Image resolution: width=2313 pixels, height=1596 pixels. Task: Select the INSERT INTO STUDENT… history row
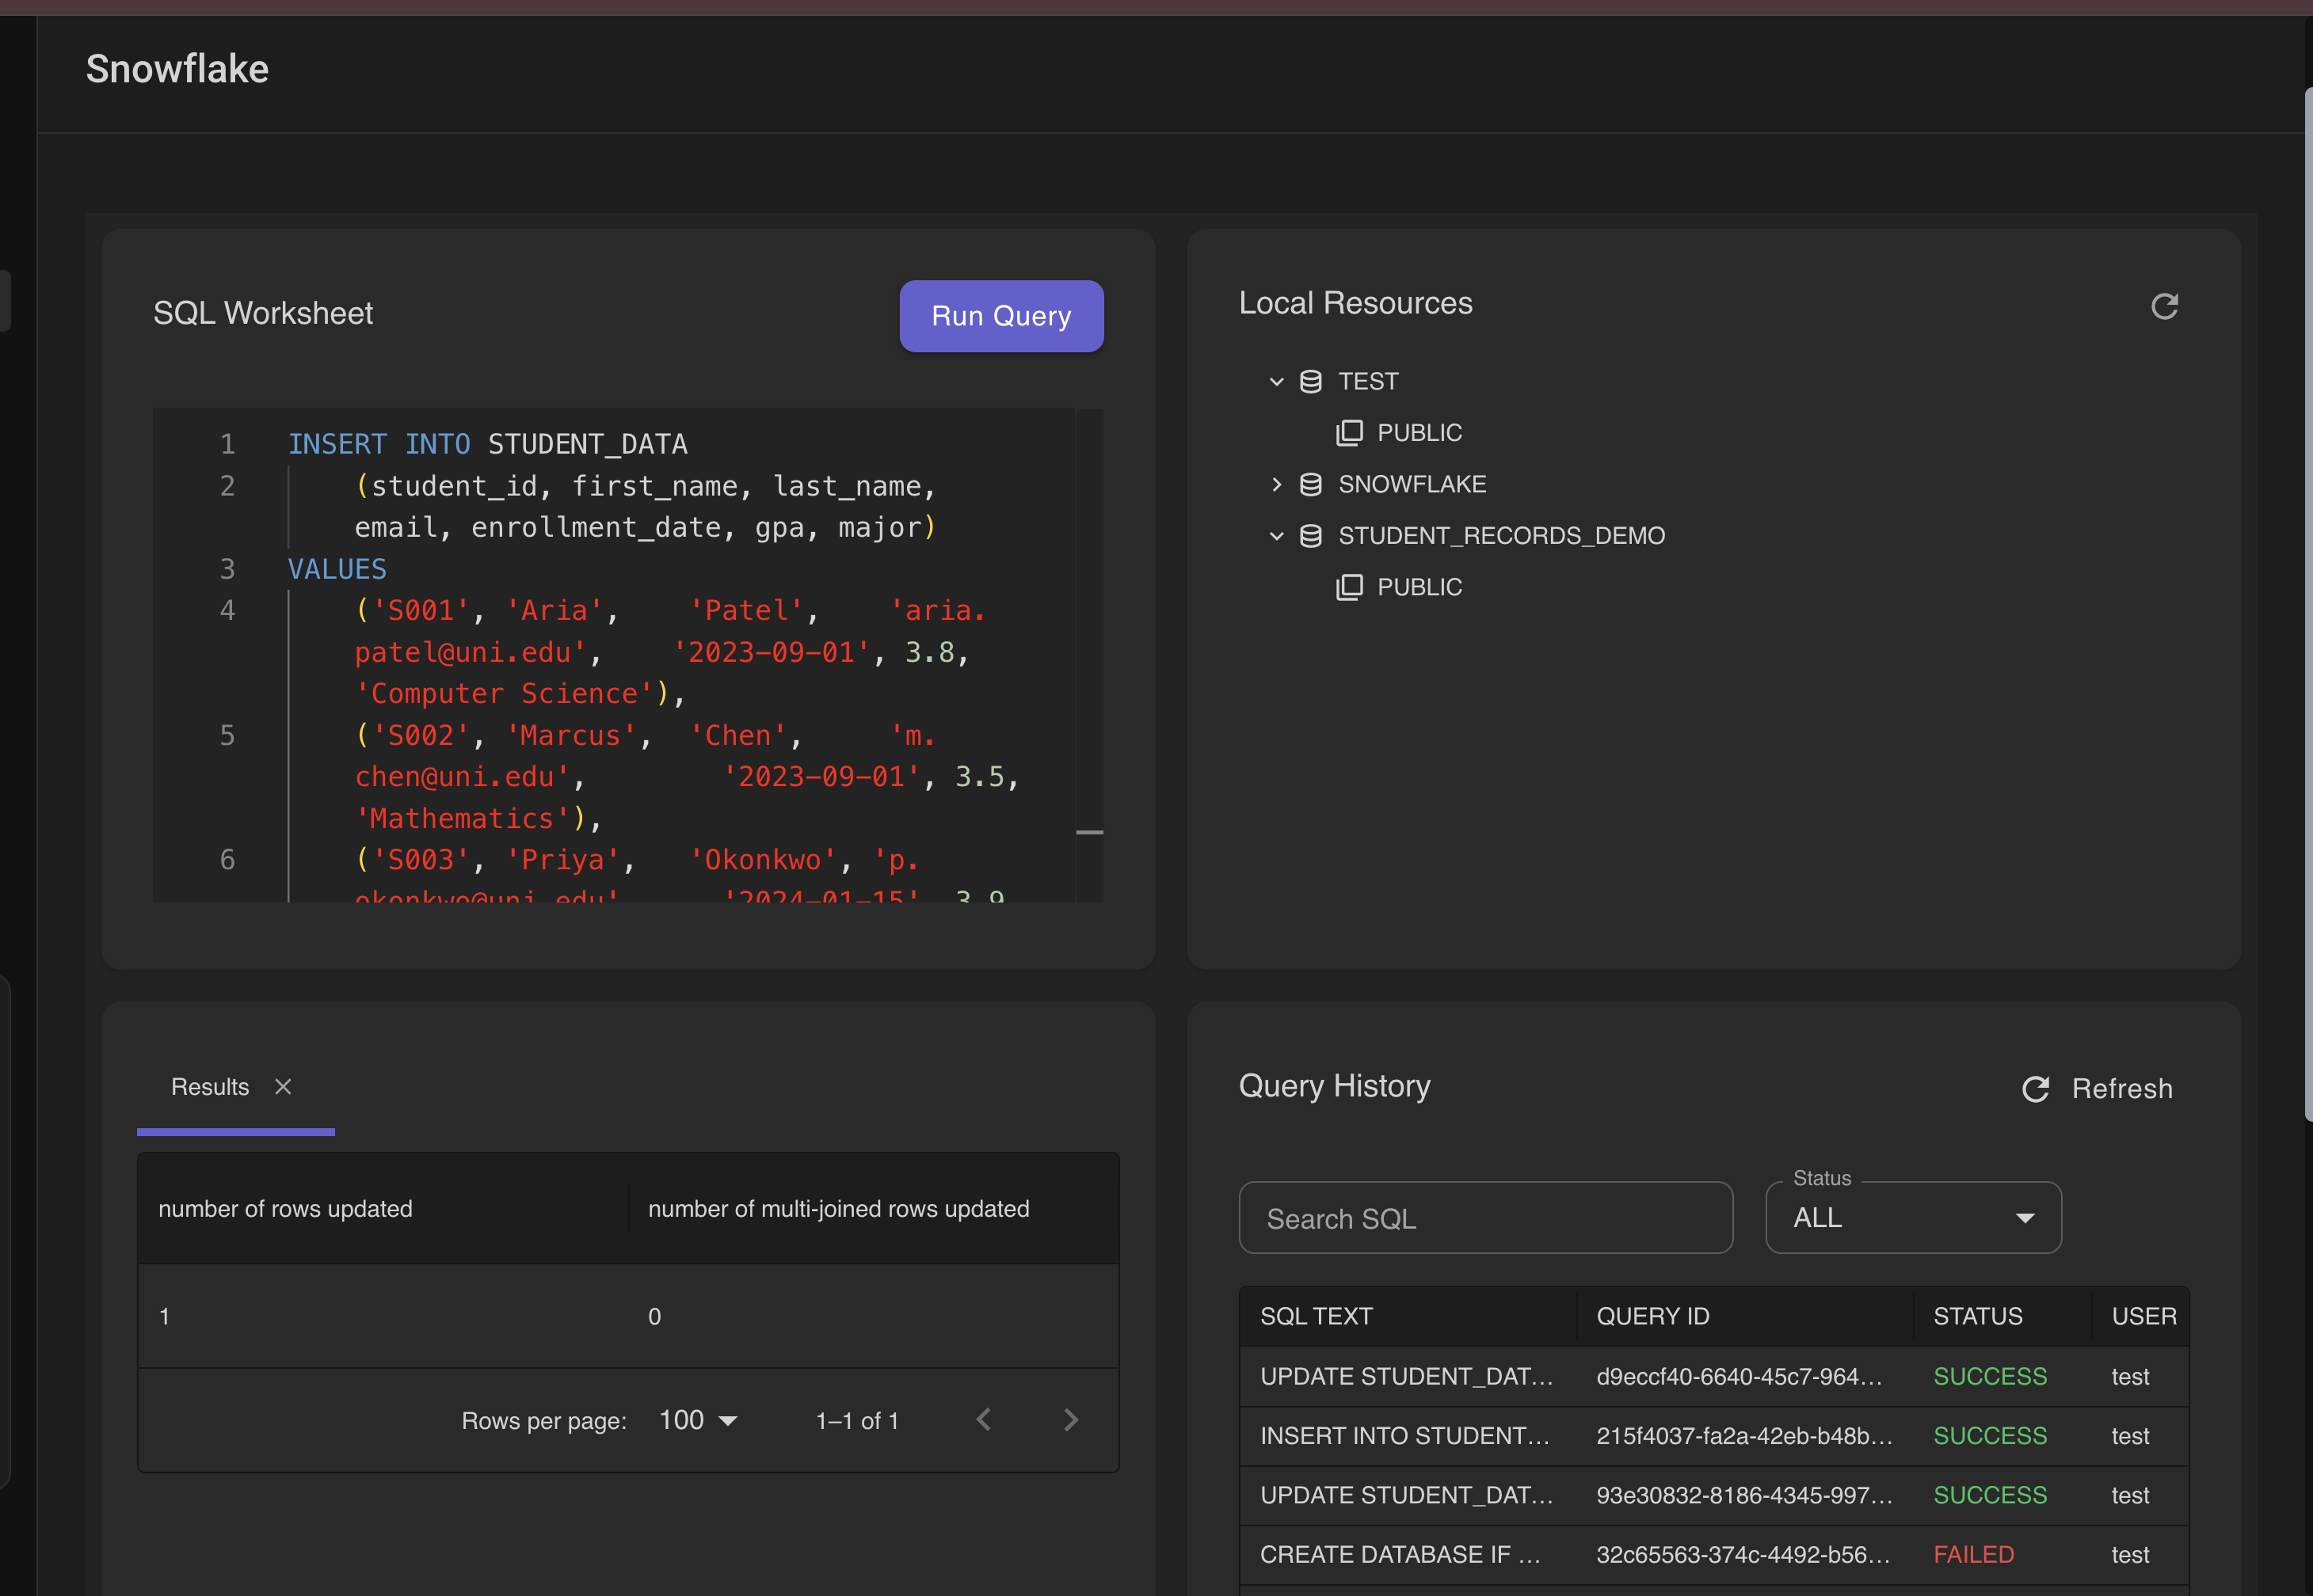coord(1713,1436)
